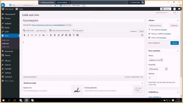Open Artikkelit menu
This screenshot has height=103, width=183.
pyautogui.click(x=8, y=23)
